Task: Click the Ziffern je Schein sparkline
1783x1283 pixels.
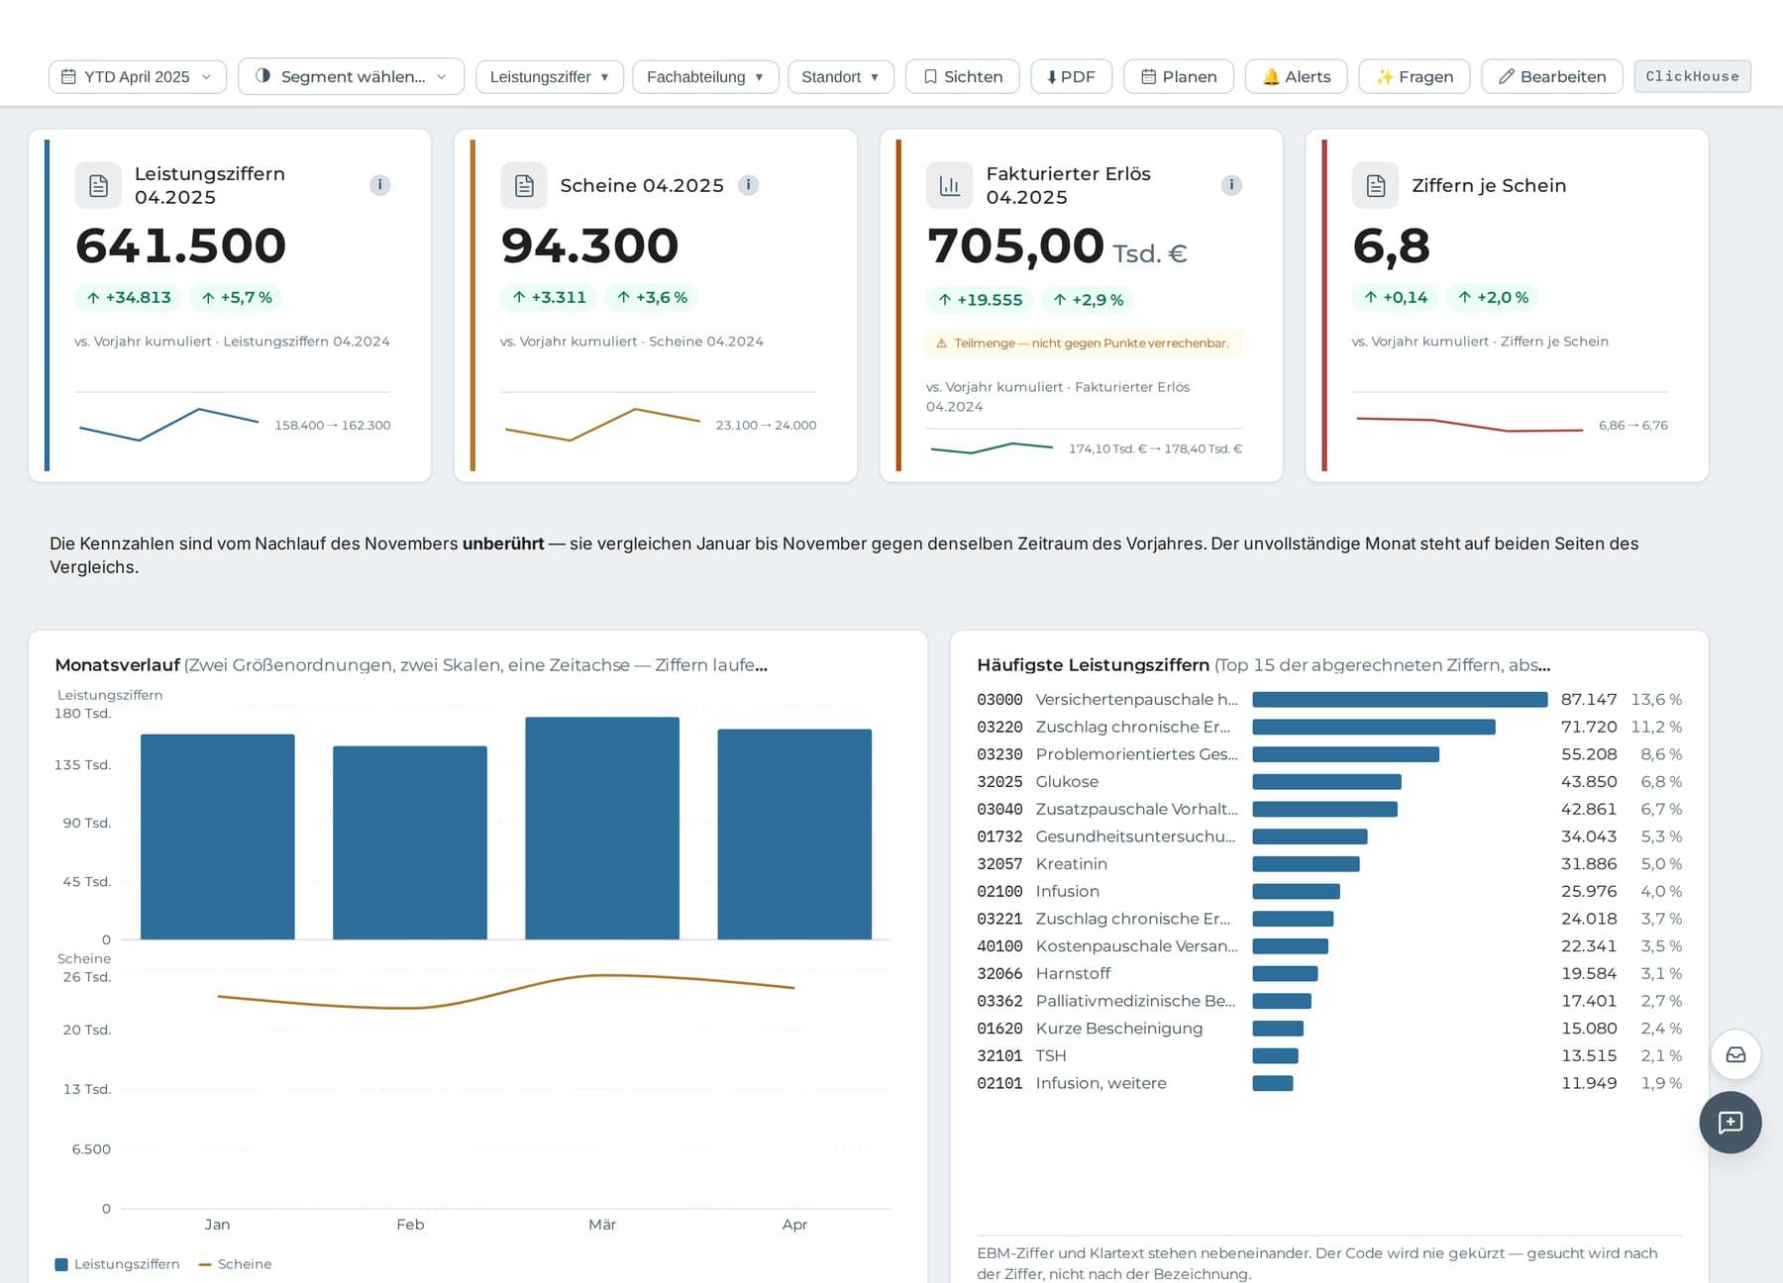Action: 1470,425
